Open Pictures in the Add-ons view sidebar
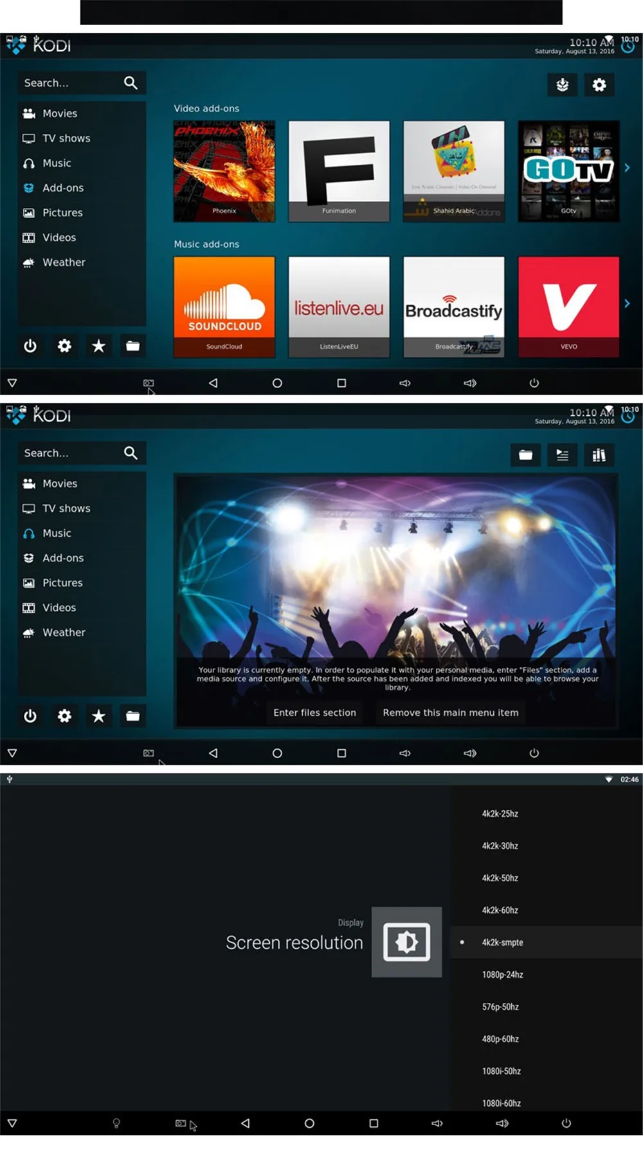The height and width of the screenshot is (1149, 643). point(82,213)
